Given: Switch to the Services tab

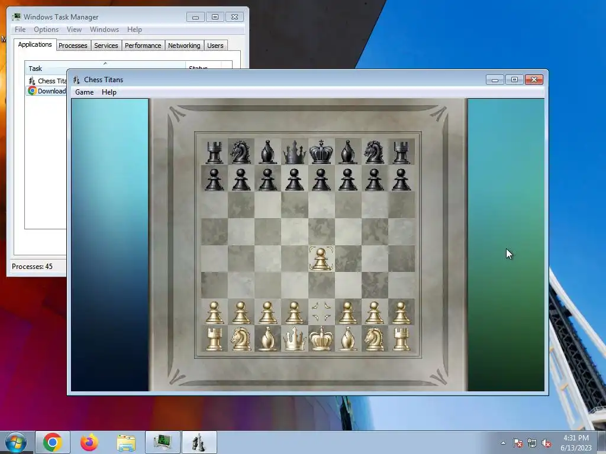Looking at the screenshot, I should [106, 46].
